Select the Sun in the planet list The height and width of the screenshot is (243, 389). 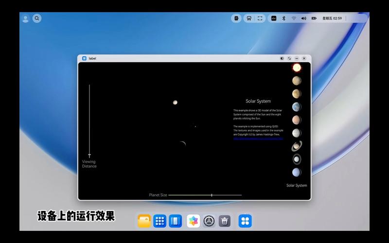coord(297,68)
